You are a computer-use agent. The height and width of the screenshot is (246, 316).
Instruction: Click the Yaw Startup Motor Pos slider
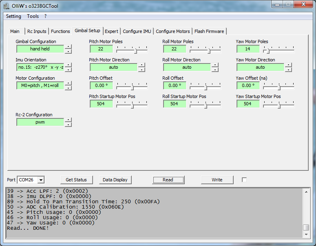[x=278, y=104]
